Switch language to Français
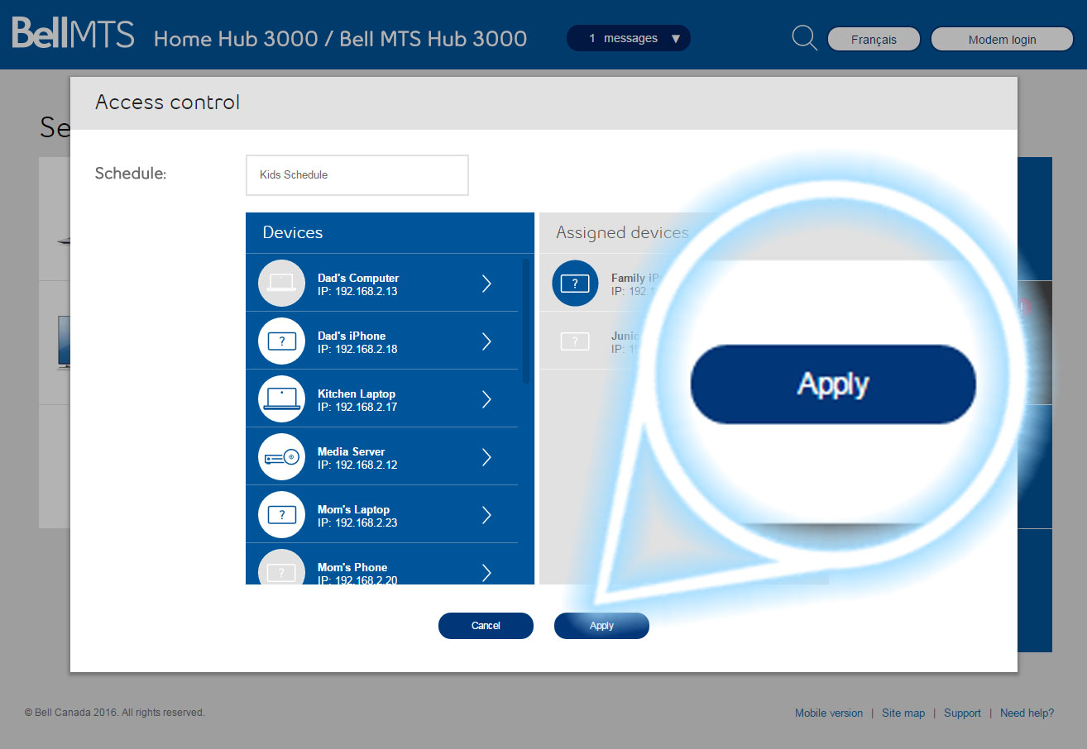 [874, 39]
